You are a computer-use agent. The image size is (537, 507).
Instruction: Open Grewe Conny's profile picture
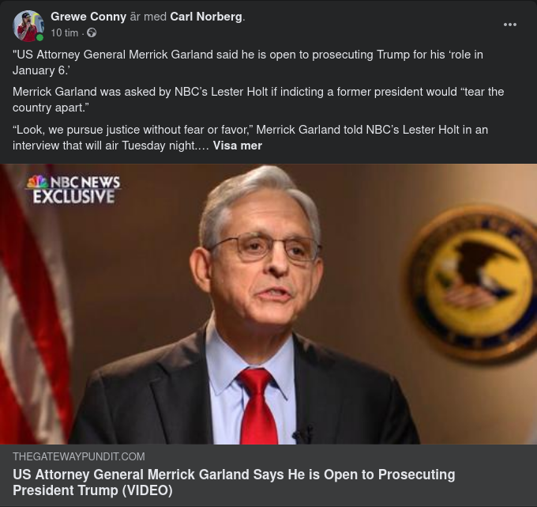click(28, 25)
